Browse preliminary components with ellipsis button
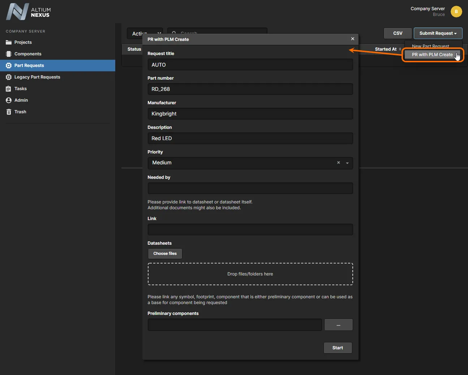The width and height of the screenshot is (468, 375). (339, 325)
